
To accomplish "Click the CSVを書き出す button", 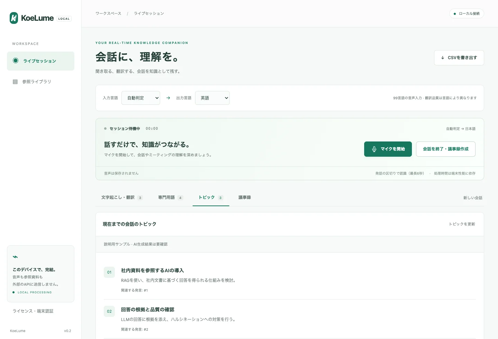I will (x=459, y=58).
